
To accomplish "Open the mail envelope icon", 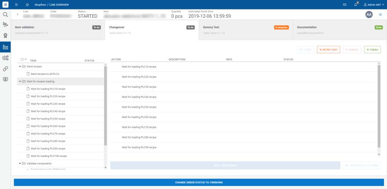I will (x=345, y=5).
